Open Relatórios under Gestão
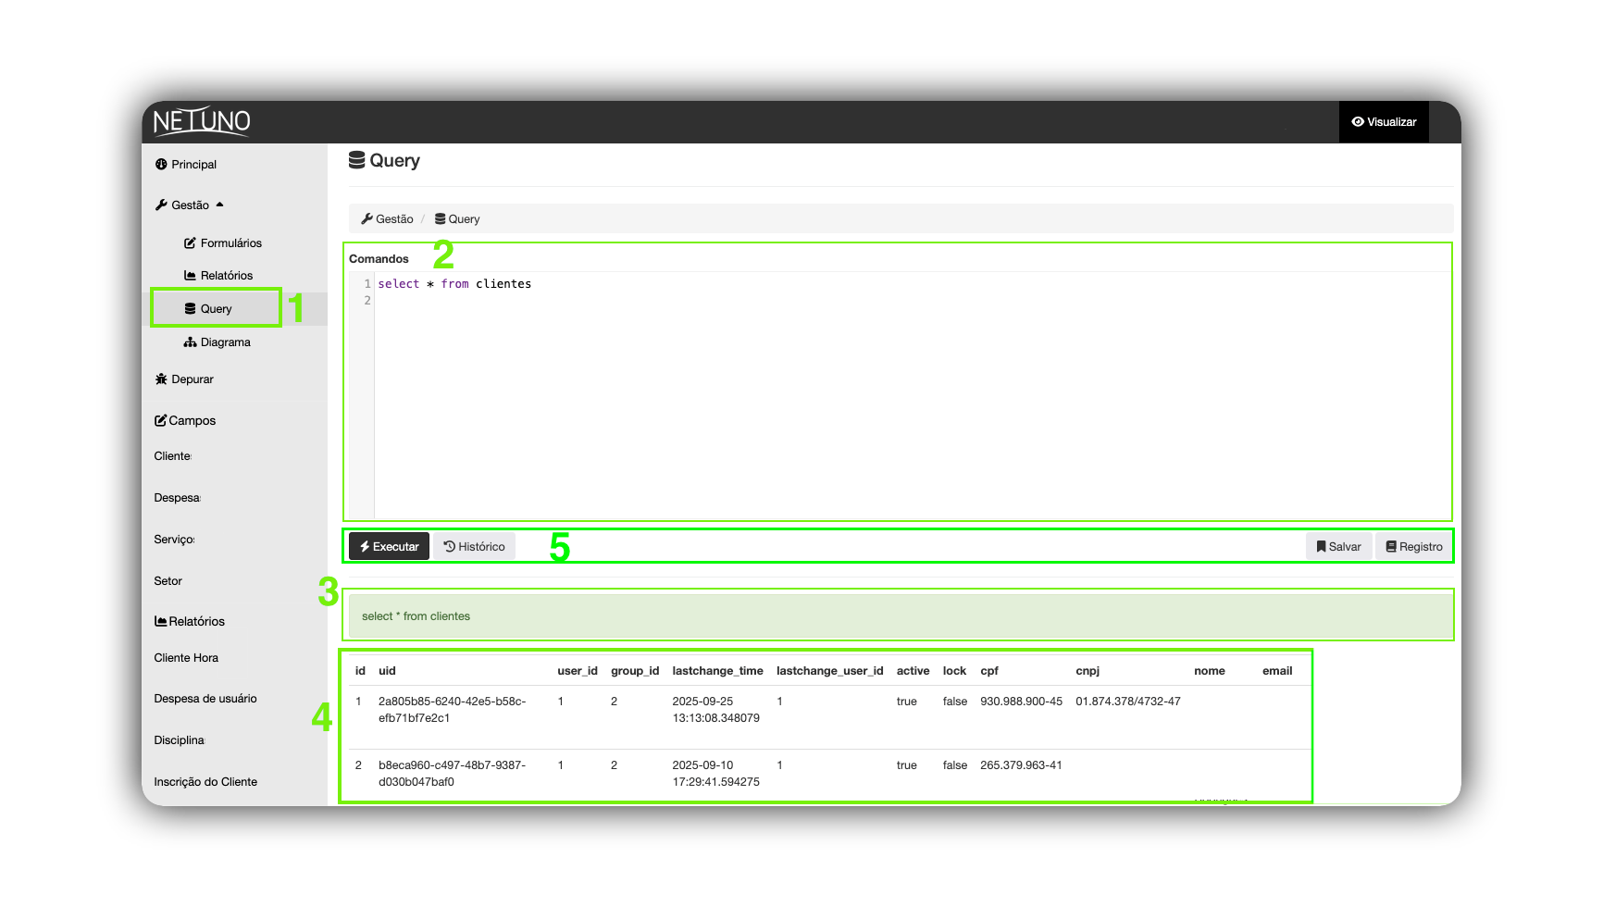The height and width of the screenshot is (907, 1603). [226, 275]
